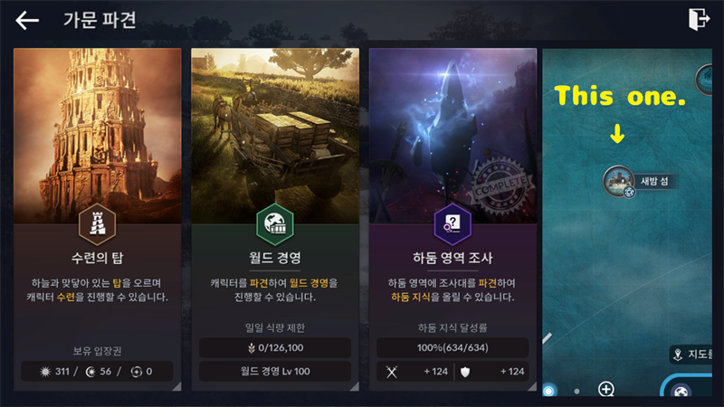Tap the globe icon at the map's bottom right
Screen dimensions: 724x407
click(681, 392)
